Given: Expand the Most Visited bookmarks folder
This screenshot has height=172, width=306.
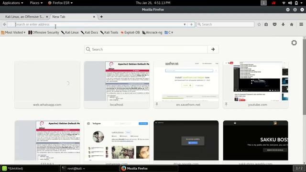Looking at the screenshot, I should [13, 32].
